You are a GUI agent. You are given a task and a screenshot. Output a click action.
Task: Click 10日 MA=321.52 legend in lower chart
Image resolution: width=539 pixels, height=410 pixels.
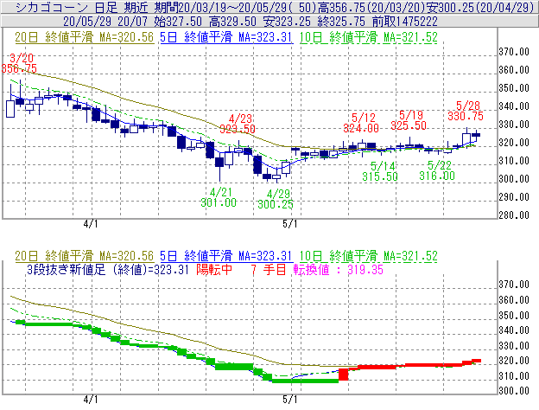[369, 256]
